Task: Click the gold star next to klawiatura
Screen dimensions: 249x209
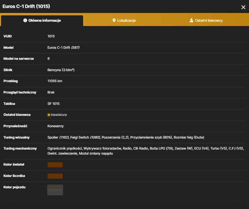Action: point(49,115)
